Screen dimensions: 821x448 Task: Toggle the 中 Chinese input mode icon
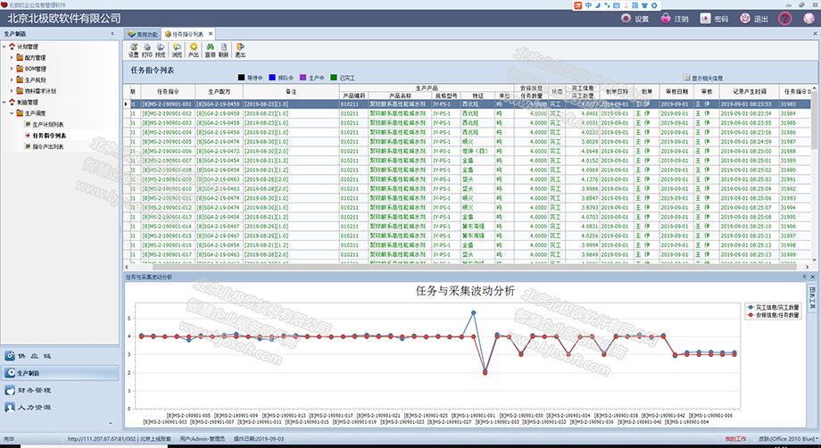(x=588, y=5)
